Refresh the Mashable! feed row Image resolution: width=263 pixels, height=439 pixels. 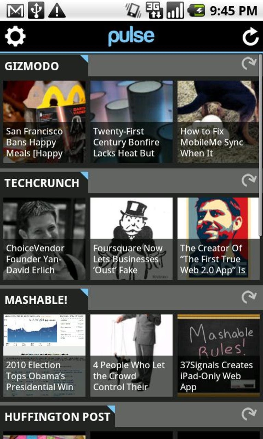(249, 298)
